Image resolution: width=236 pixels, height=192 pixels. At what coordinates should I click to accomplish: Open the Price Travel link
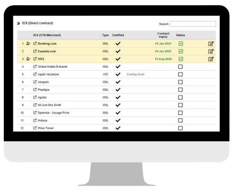[46, 128]
